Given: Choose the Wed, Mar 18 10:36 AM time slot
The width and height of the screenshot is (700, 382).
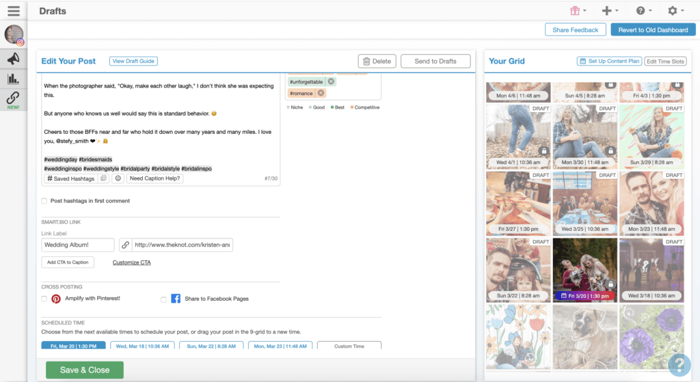Looking at the screenshot, I should [142, 346].
